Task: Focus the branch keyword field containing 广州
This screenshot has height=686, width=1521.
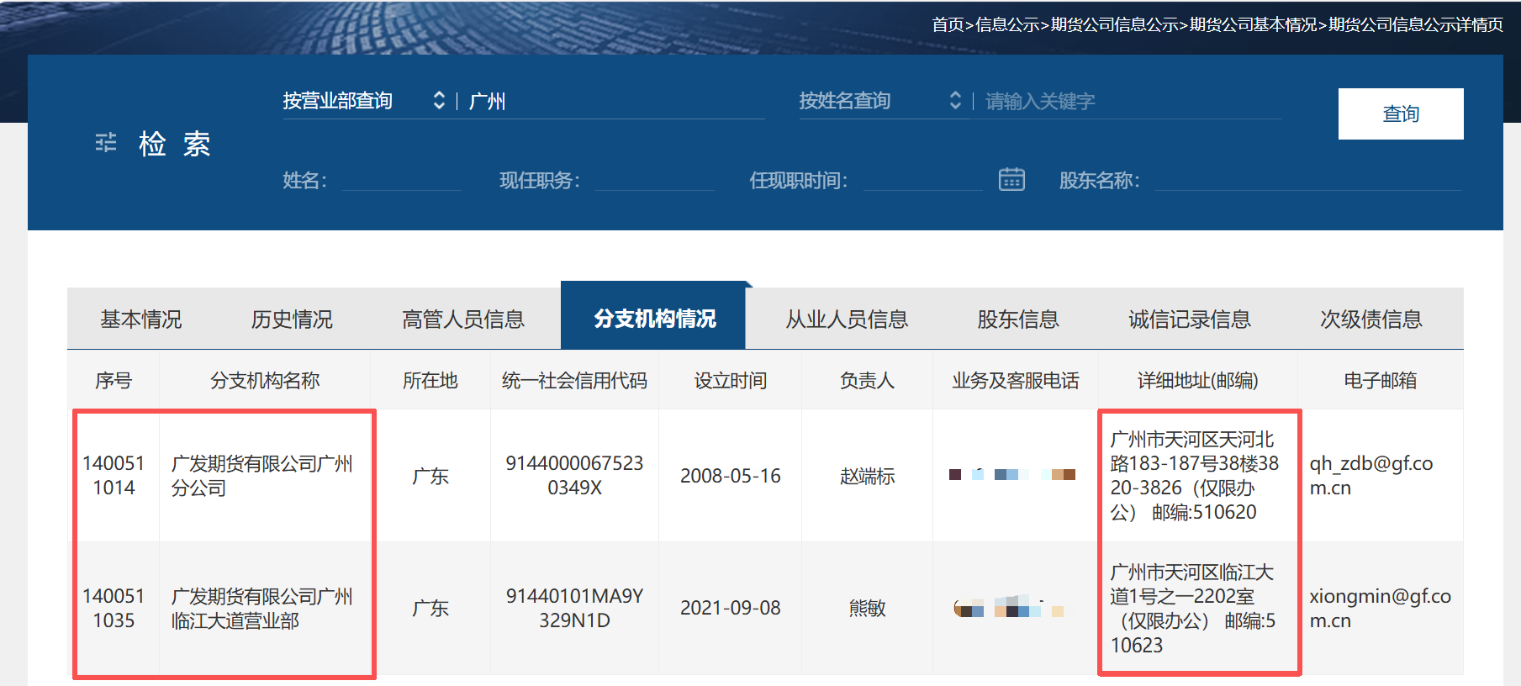Action: coord(615,102)
